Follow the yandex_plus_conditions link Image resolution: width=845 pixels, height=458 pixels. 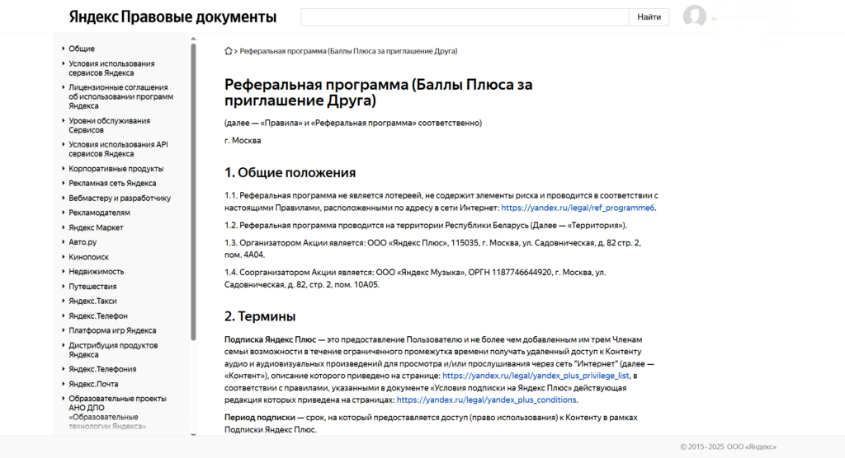(487, 400)
